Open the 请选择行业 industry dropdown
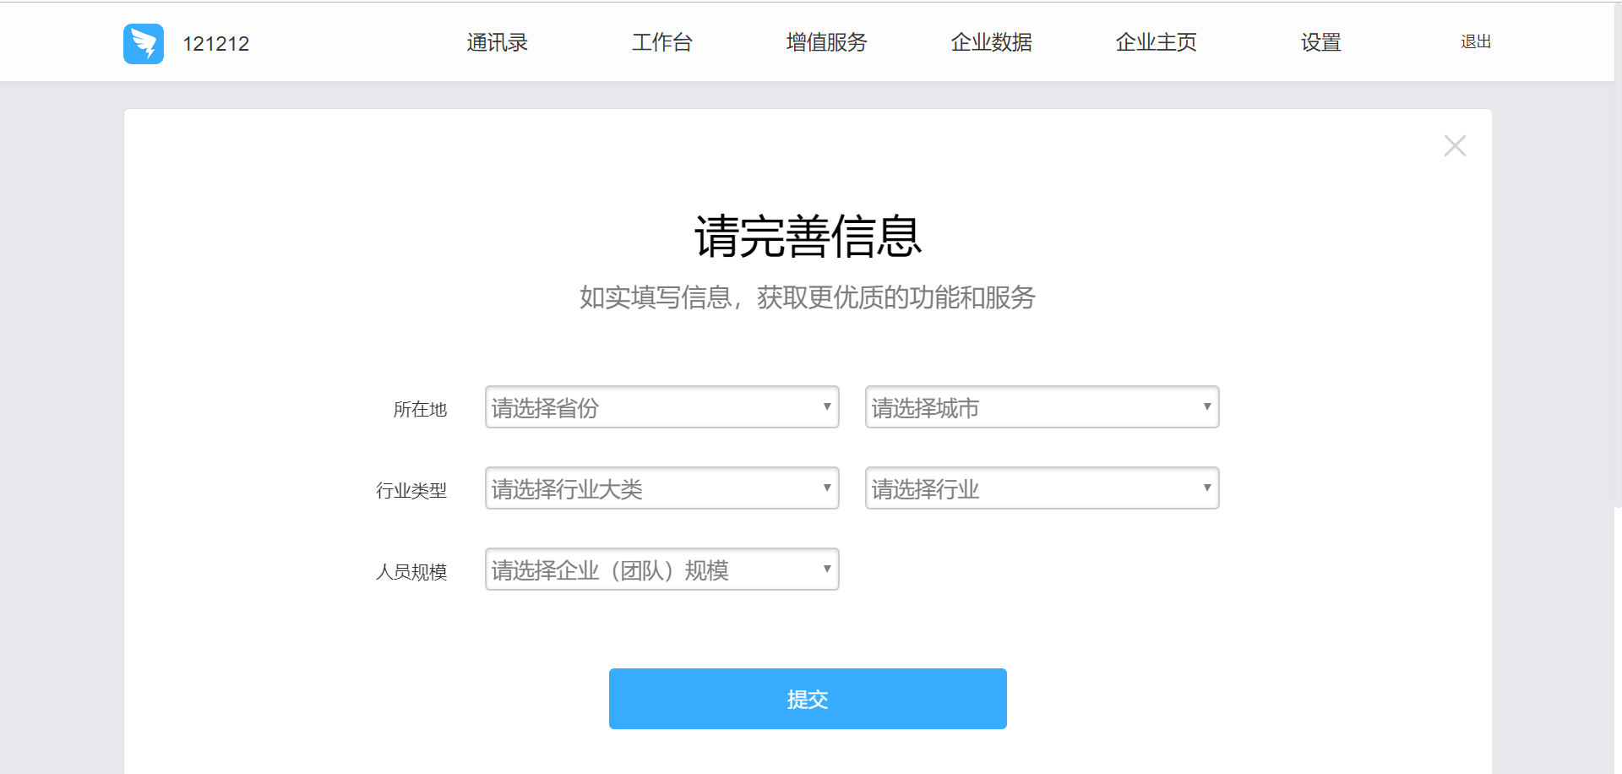The width and height of the screenshot is (1622, 774). pyautogui.click(x=1042, y=488)
